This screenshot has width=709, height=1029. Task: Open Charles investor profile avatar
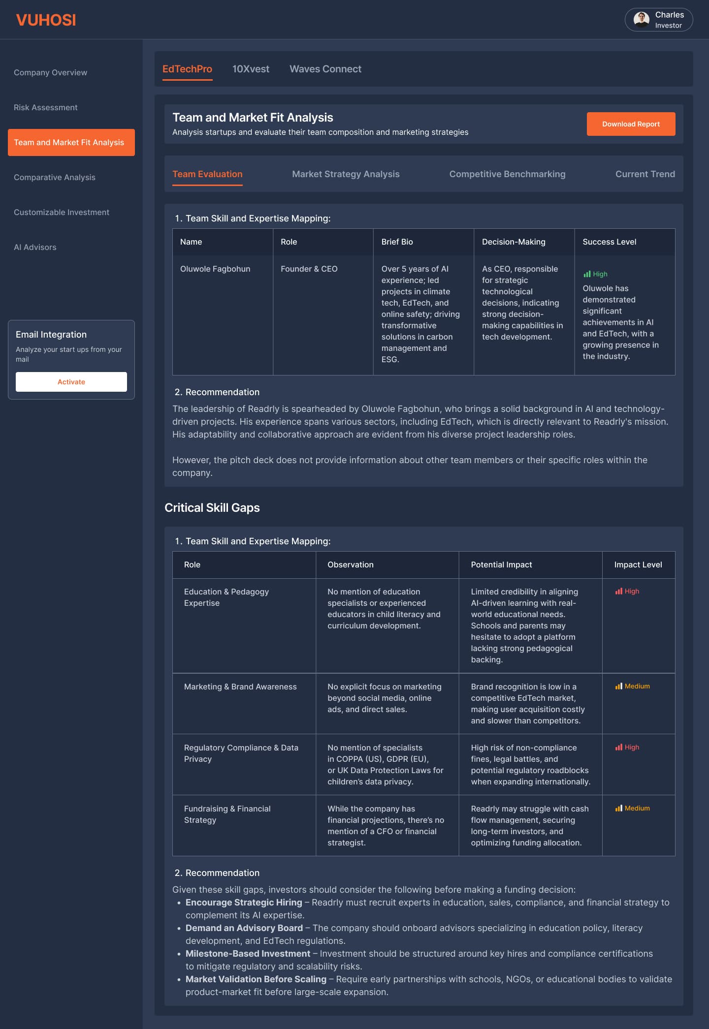[x=641, y=20]
